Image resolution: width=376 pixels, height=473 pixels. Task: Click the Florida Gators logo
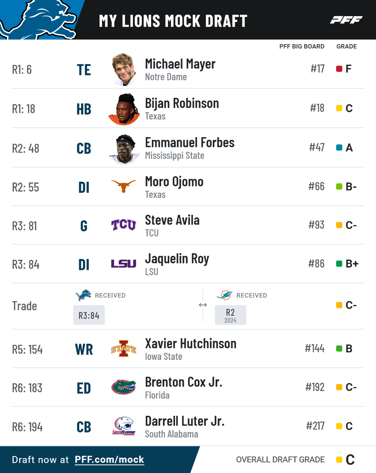[123, 387]
